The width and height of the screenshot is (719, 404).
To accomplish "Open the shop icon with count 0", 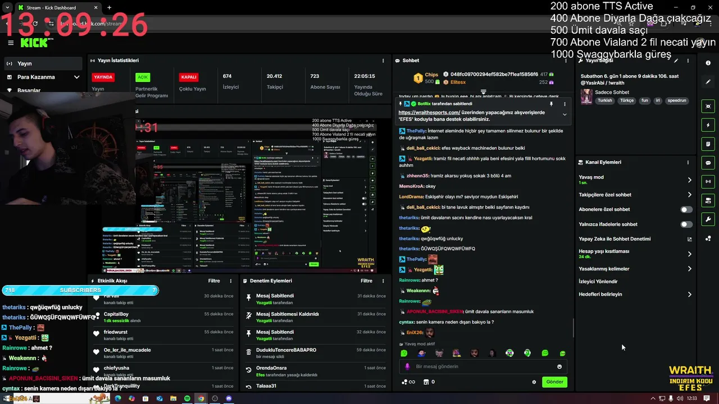I will (x=429, y=382).
